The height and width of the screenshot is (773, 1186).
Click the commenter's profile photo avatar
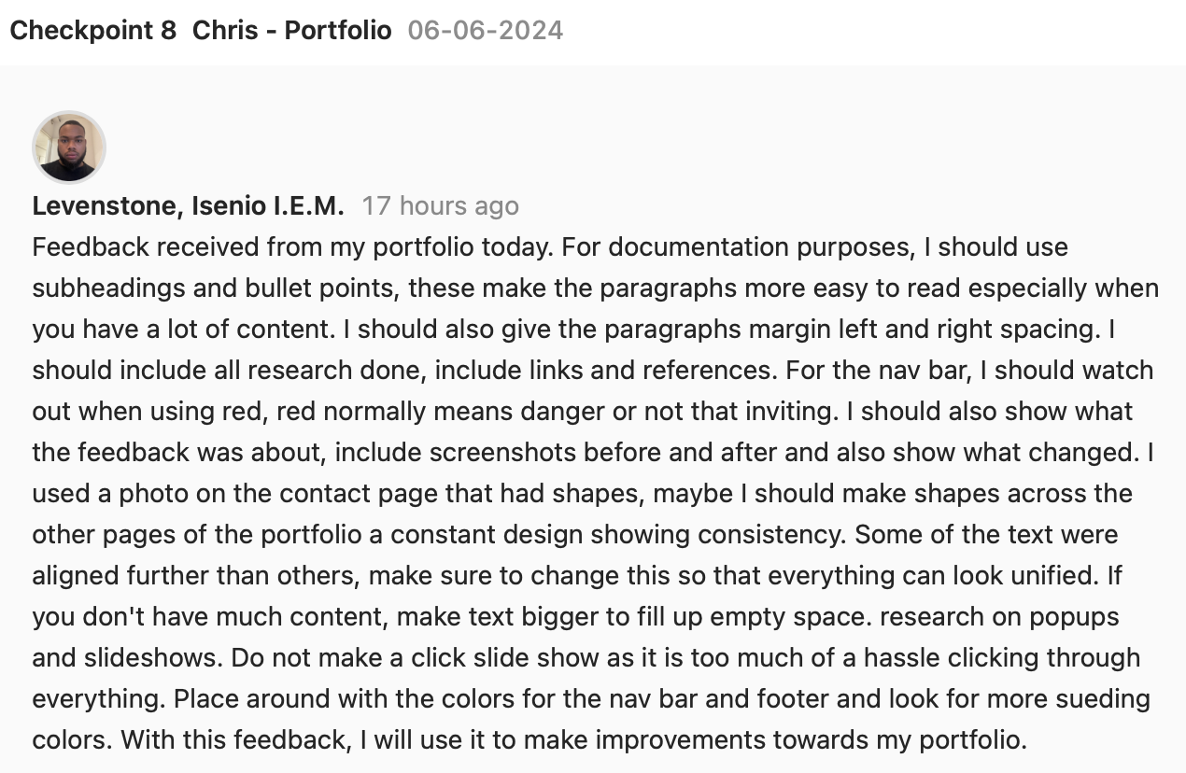click(x=69, y=148)
